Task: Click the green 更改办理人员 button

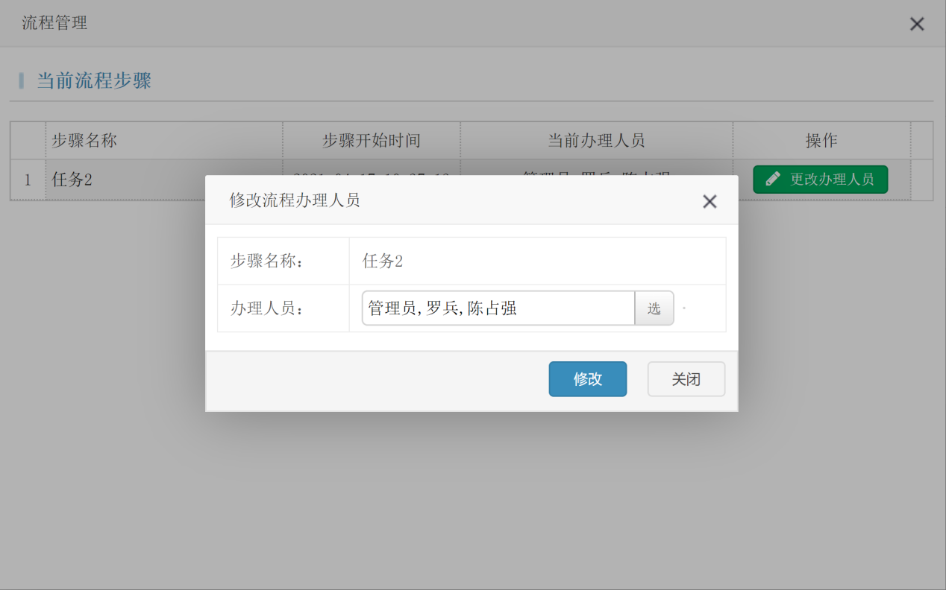Action: coord(821,180)
